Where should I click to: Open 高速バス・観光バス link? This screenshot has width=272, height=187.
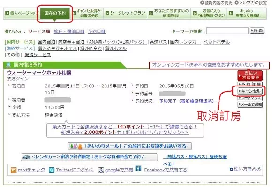tap(195, 160)
